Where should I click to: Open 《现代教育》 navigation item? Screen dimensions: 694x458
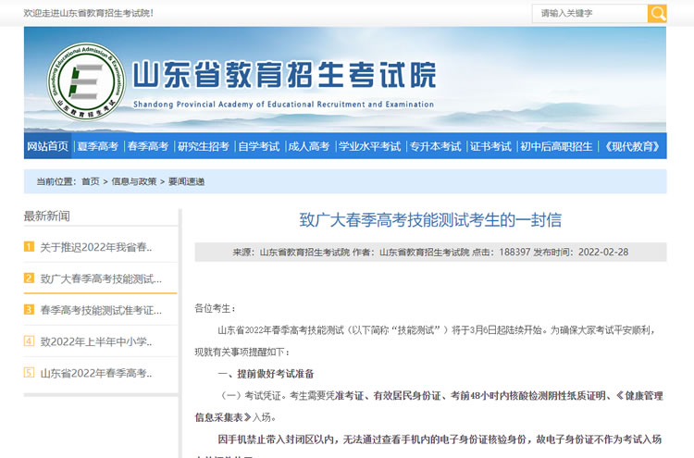632,146
